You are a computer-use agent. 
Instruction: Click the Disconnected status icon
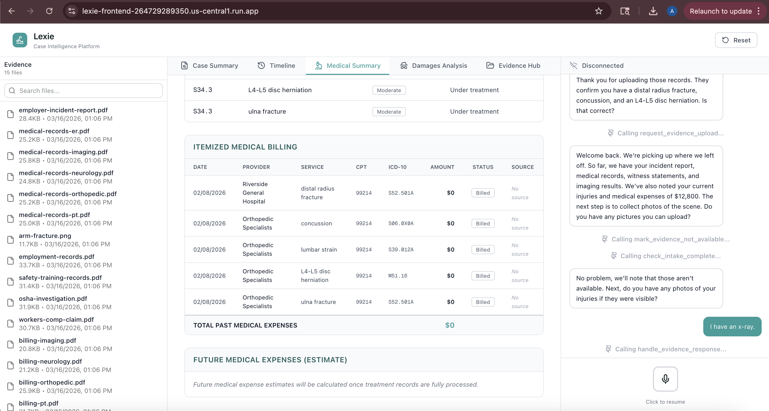573,65
